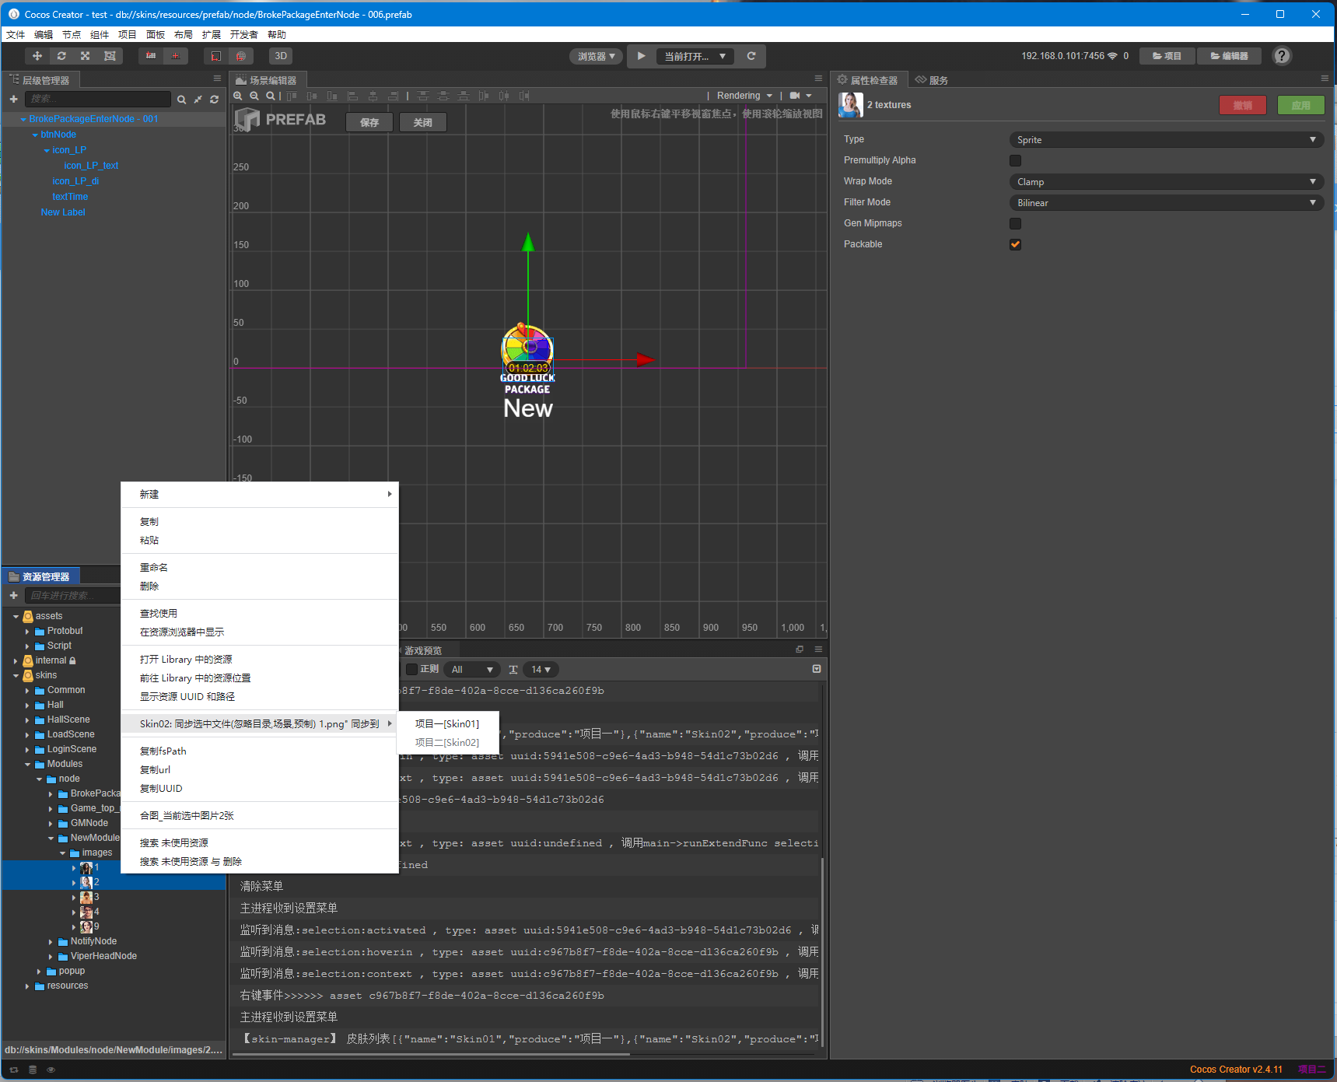Click the 关闭 prefab button
This screenshot has width=1337, height=1082.
point(423,122)
